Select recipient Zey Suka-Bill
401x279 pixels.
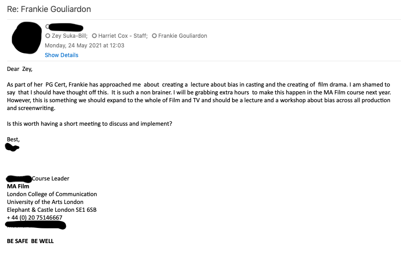[70, 36]
